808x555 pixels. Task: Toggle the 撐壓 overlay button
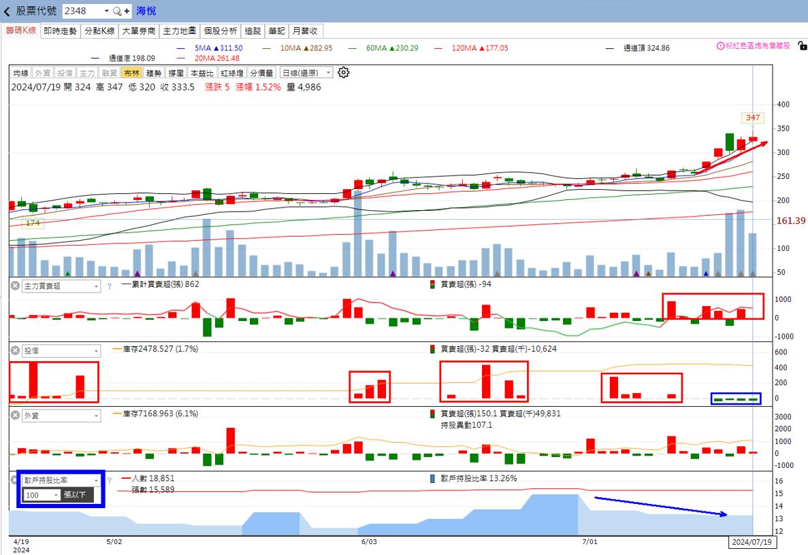tap(176, 73)
